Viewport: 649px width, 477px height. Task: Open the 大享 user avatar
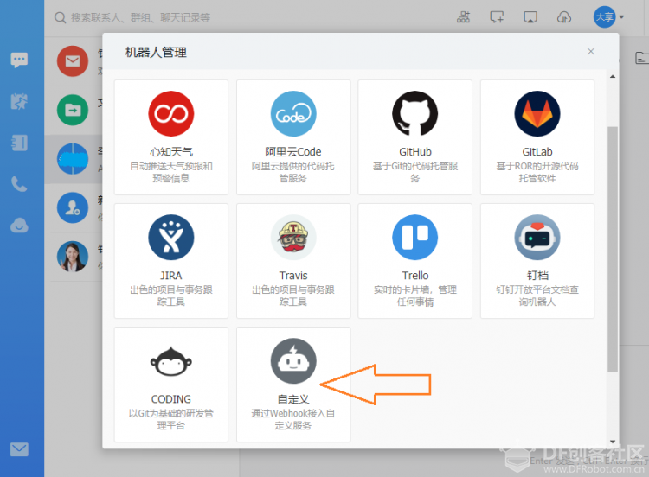click(x=604, y=17)
